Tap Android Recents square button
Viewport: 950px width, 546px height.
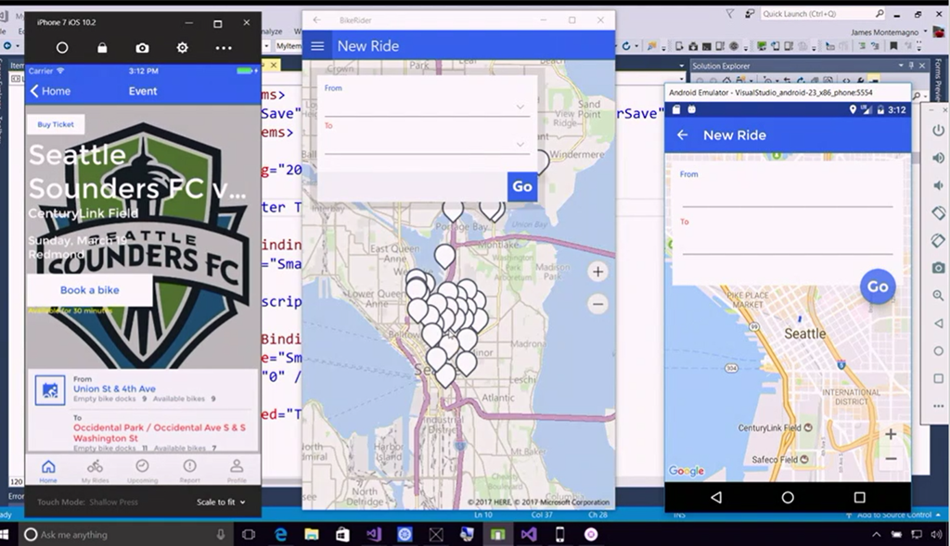point(859,498)
